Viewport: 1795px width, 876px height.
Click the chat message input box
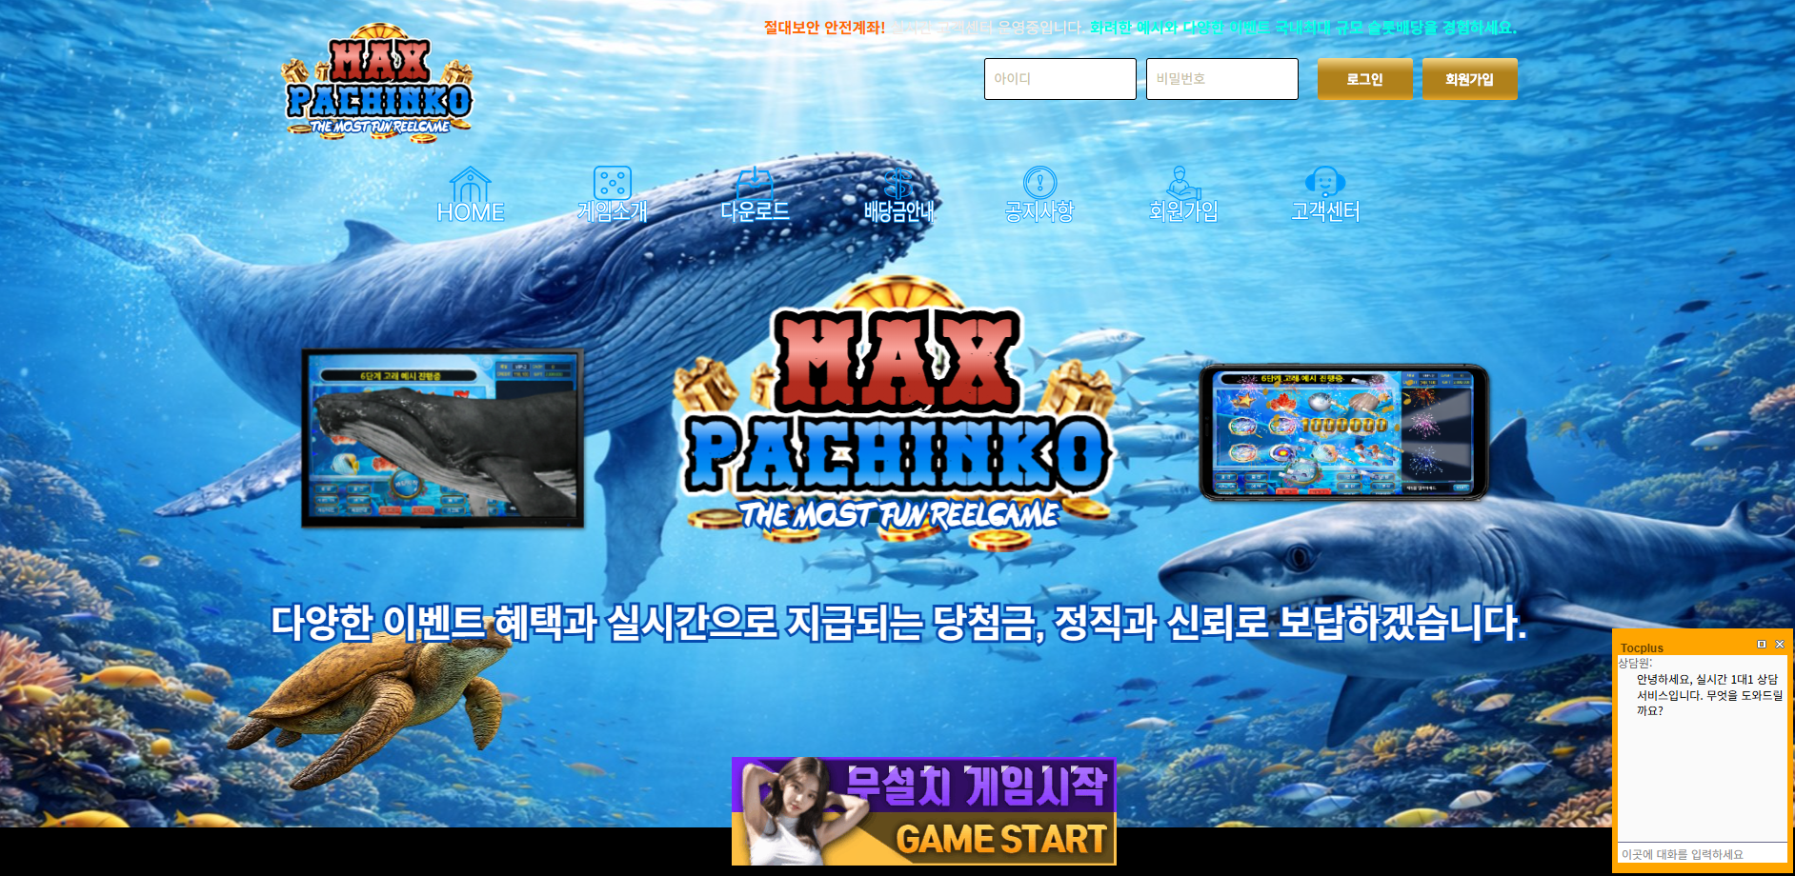(x=1702, y=854)
